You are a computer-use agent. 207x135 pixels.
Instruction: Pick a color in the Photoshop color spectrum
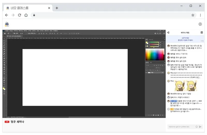coord(154,55)
